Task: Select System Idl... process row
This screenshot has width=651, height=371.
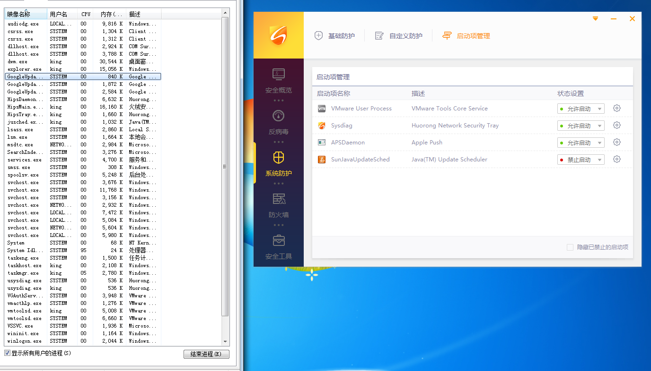Action: (x=83, y=250)
